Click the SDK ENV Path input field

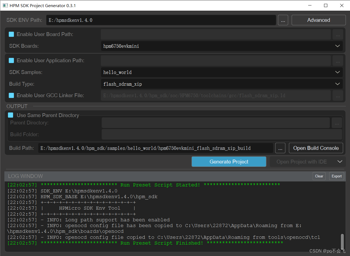[161, 20]
